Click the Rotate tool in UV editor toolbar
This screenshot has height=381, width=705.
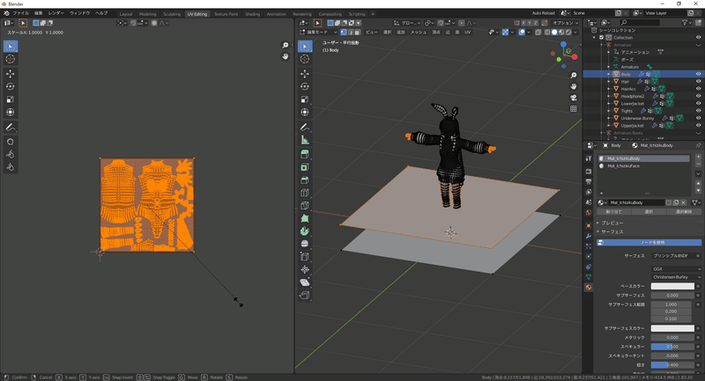(11, 86)
